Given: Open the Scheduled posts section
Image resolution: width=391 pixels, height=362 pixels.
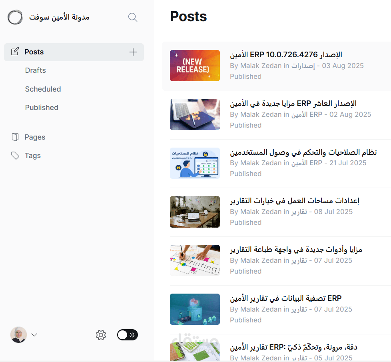Looking at the screenshot, I should pos(43,89).
